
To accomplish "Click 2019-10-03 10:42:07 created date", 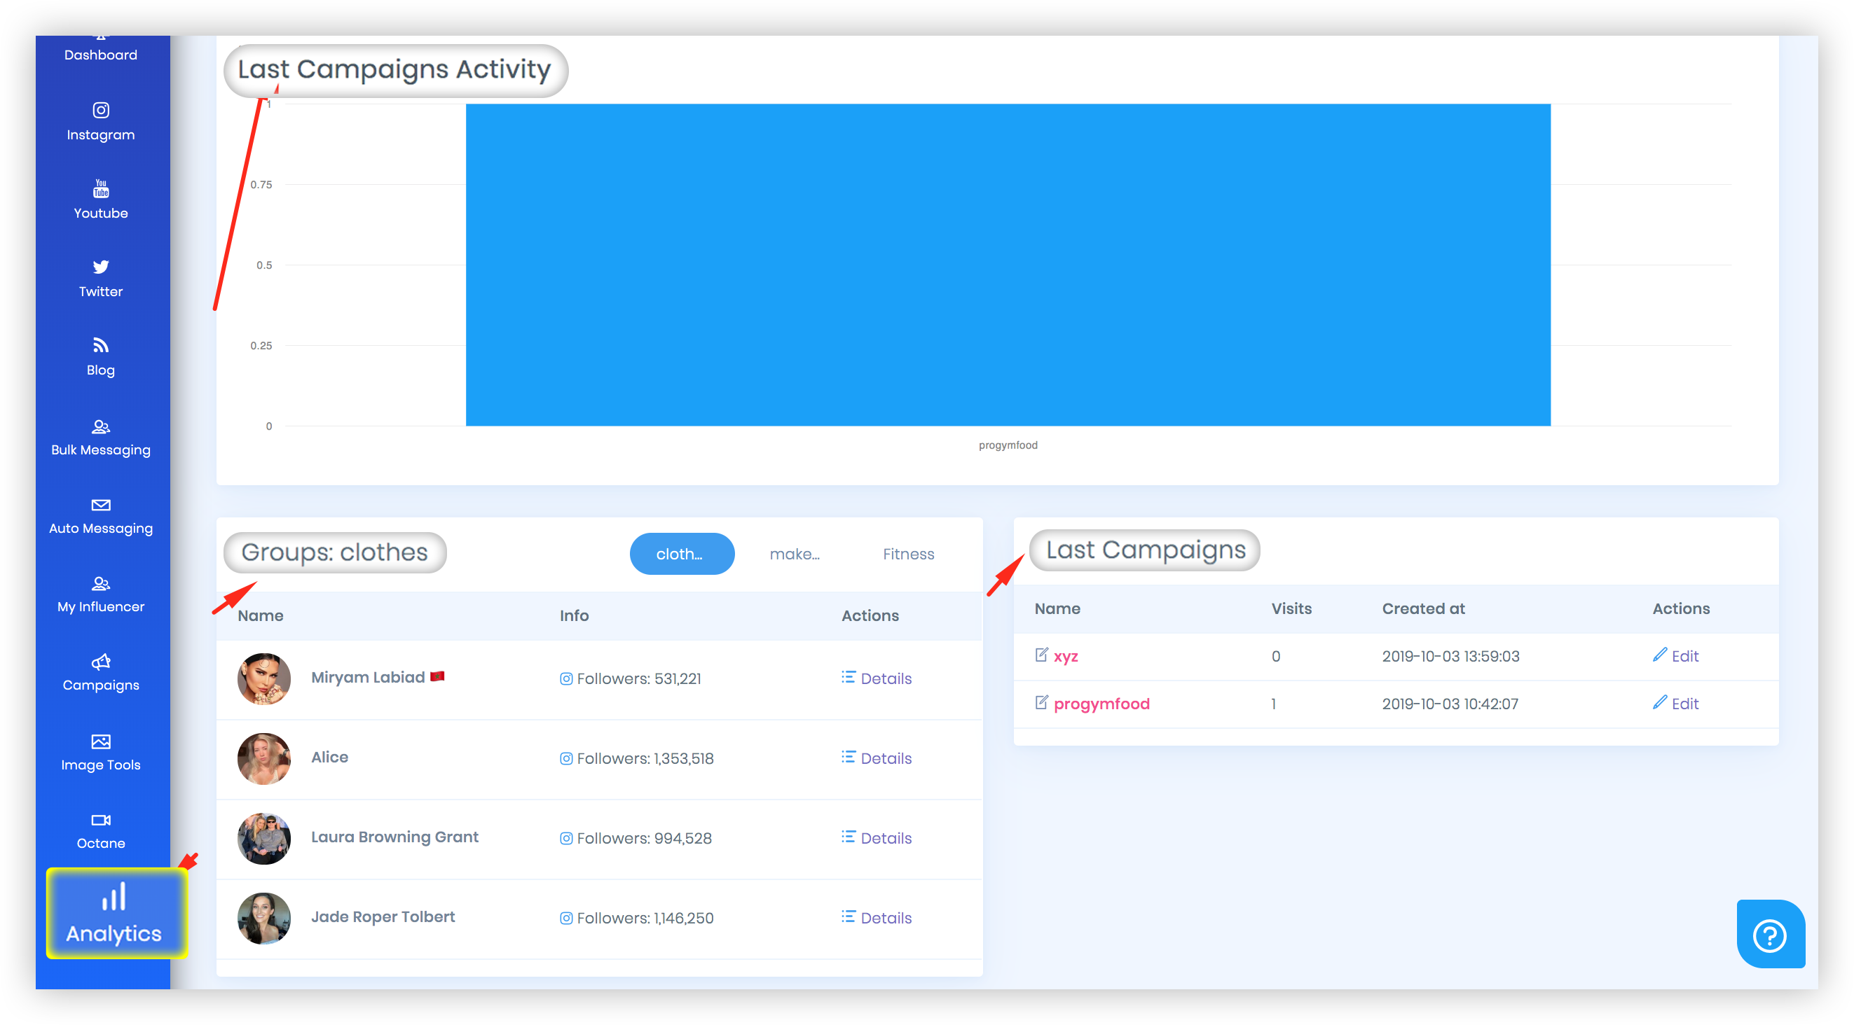I will pyautogui.click(x=1450, y=704).
